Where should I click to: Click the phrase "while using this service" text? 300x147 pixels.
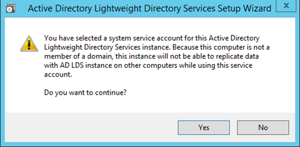pos(216,66)
